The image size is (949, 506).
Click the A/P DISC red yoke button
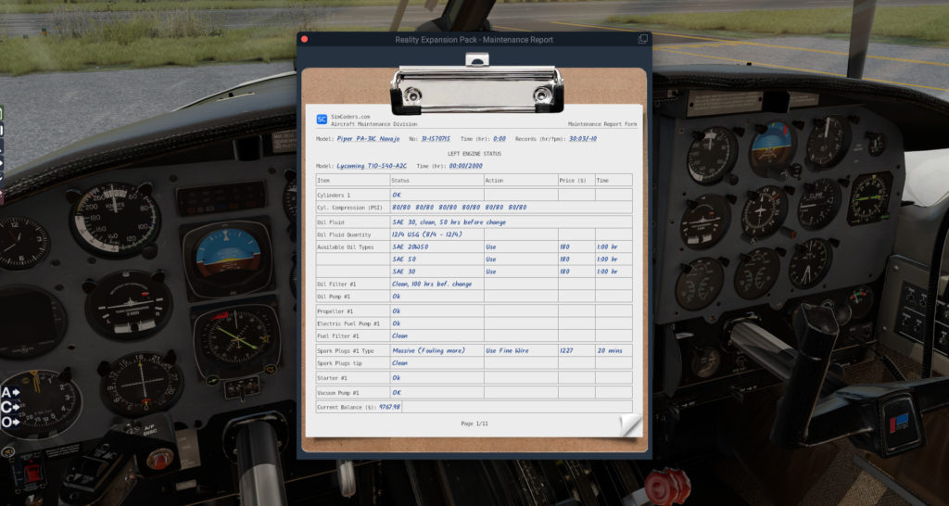(x=159, y=459)
